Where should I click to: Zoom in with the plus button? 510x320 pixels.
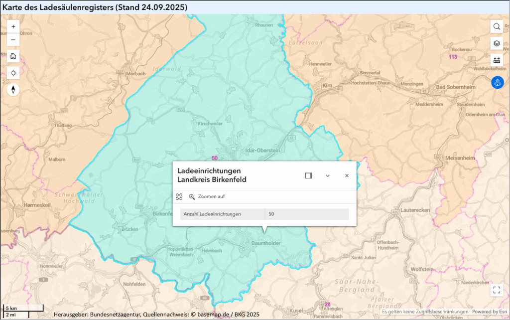tap(13, 26)
